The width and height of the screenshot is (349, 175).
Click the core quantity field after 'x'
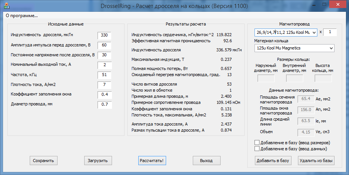tap(330, 32)
